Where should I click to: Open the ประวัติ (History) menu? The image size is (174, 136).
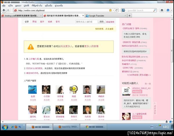[x=26, y=6]
